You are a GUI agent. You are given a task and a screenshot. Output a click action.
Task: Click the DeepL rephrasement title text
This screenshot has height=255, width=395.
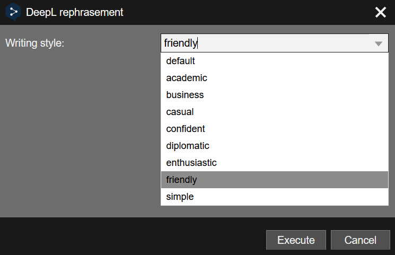pos(75,12)
